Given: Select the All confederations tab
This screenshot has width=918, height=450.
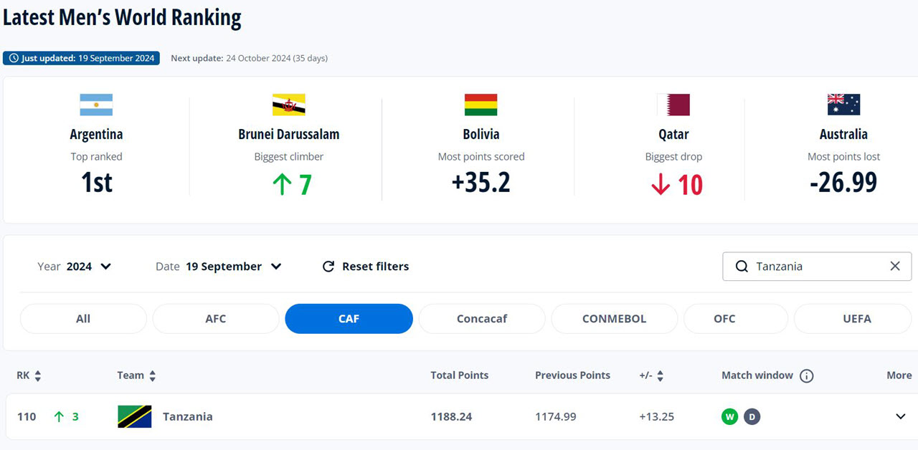Looking at the screenshot, I should [x=83, y=319].
